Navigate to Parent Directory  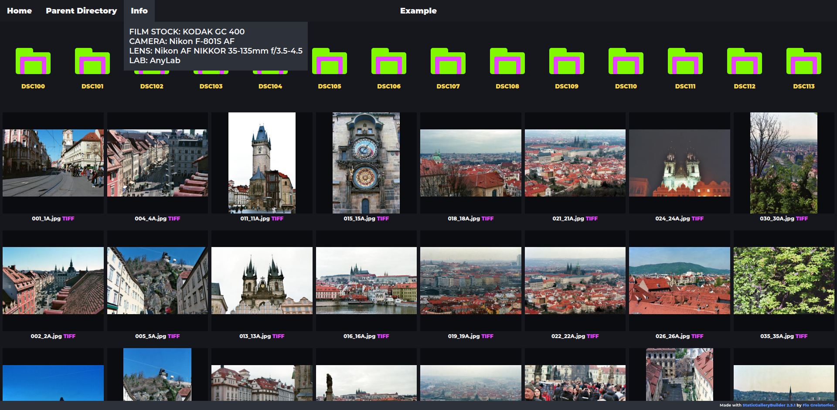[81, 11]
